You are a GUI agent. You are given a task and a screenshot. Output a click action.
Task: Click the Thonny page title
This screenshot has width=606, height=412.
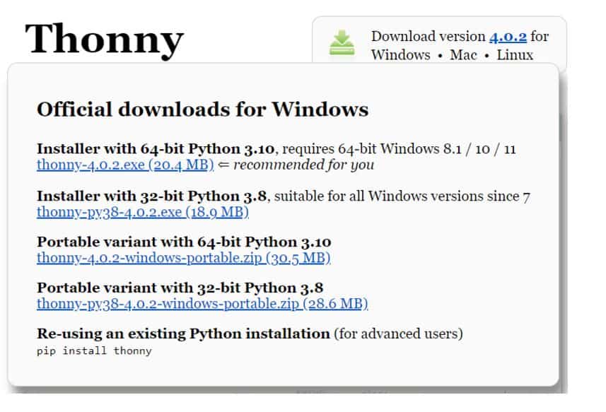point(104,38)
